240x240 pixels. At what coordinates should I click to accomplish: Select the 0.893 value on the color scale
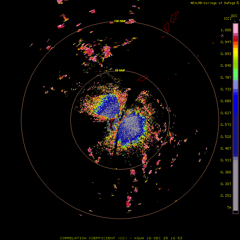coord(226,54)
